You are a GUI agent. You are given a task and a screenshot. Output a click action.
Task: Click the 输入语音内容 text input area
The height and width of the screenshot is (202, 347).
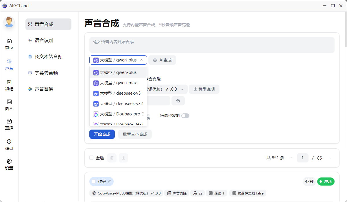tap(212, 45)
